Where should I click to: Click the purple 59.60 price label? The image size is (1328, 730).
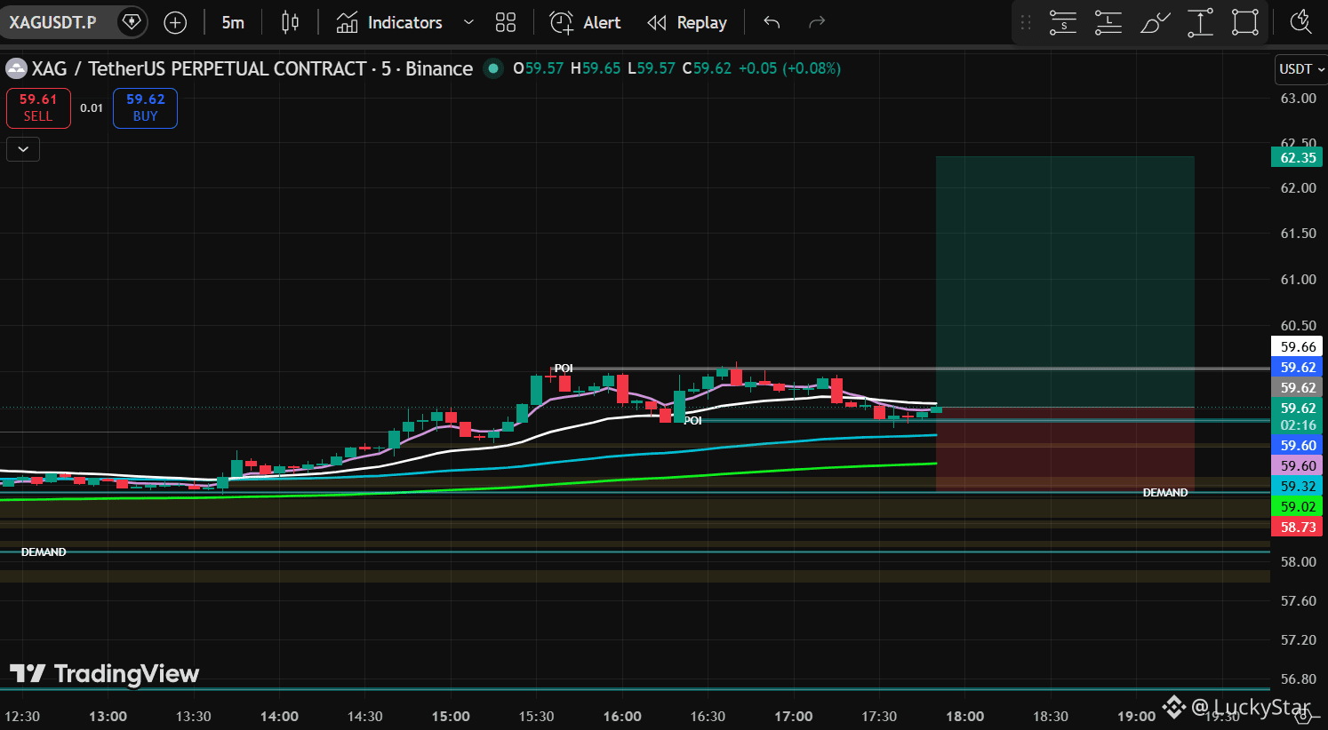tap(1297, 466)
